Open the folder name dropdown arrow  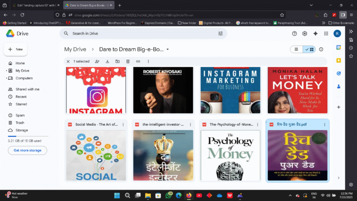coord(167,49)
